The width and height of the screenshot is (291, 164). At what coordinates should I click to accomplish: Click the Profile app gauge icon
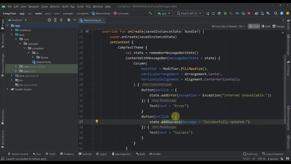(237, 13)
